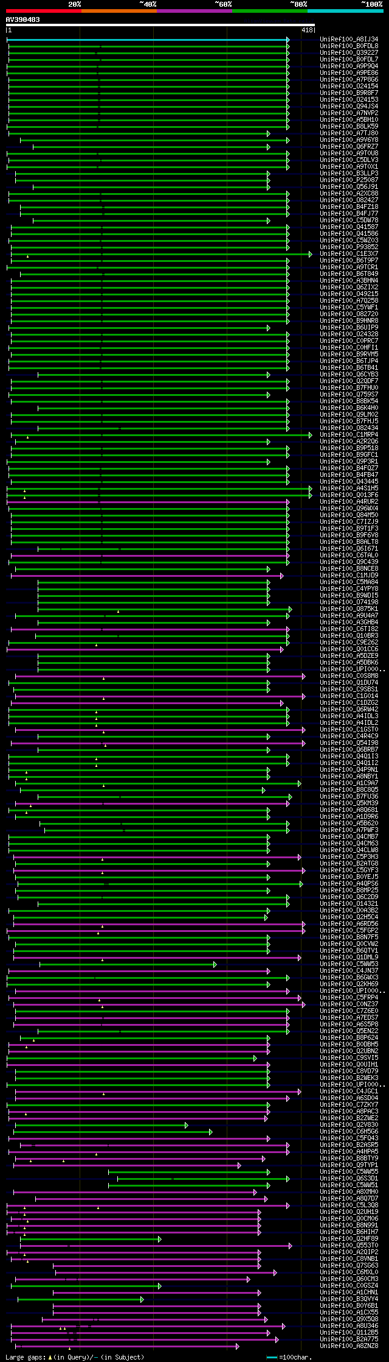The image size is (389, 1362).
Task: Click UniRef100_C6TAL0 label
Action: point(349,555)
